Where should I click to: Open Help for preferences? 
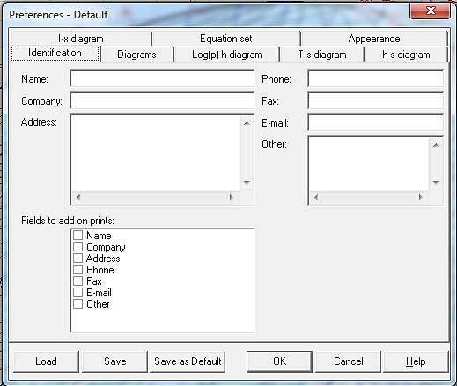click(416, 361)
